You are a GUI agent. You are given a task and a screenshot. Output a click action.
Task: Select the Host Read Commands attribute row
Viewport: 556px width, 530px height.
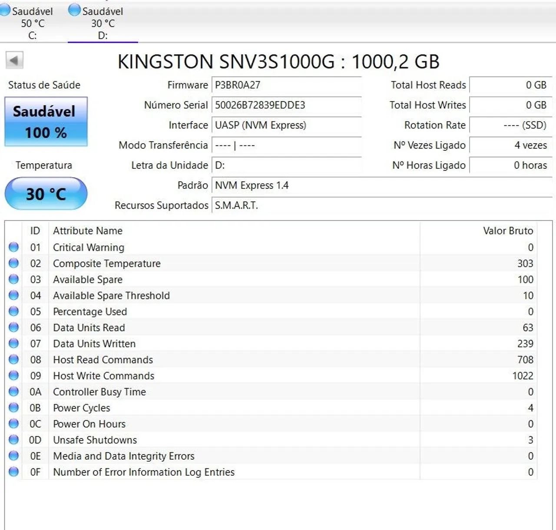[x=217, y=359]
